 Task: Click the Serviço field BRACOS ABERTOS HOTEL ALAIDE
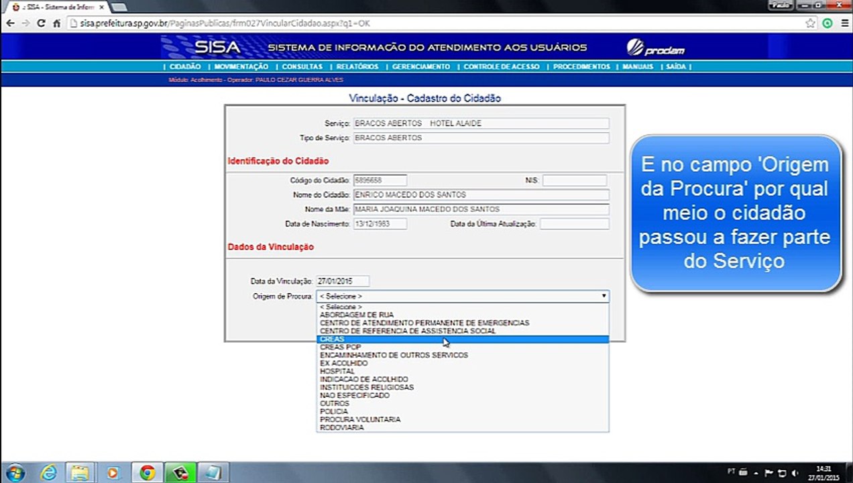[481, 123]
